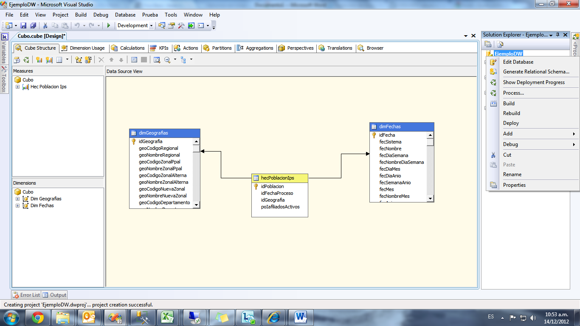The image size is (580, 326).
Task: Open Microsoft Word from the taskbar
Action: tap(300, 317)
